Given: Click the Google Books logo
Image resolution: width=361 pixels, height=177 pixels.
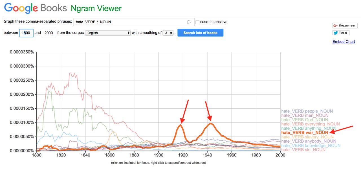Looking at the screenshot, I should [35, 8].
